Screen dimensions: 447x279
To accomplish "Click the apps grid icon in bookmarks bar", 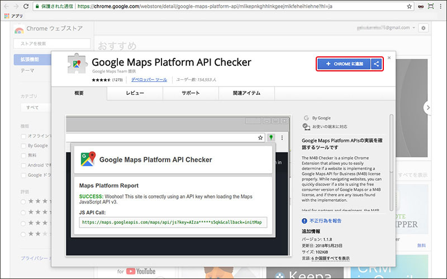I will (7, 16).
